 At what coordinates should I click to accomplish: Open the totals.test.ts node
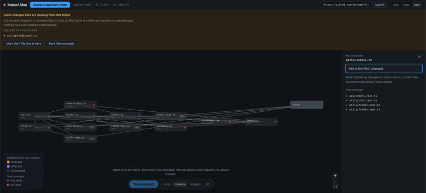[x=80, y=139]
